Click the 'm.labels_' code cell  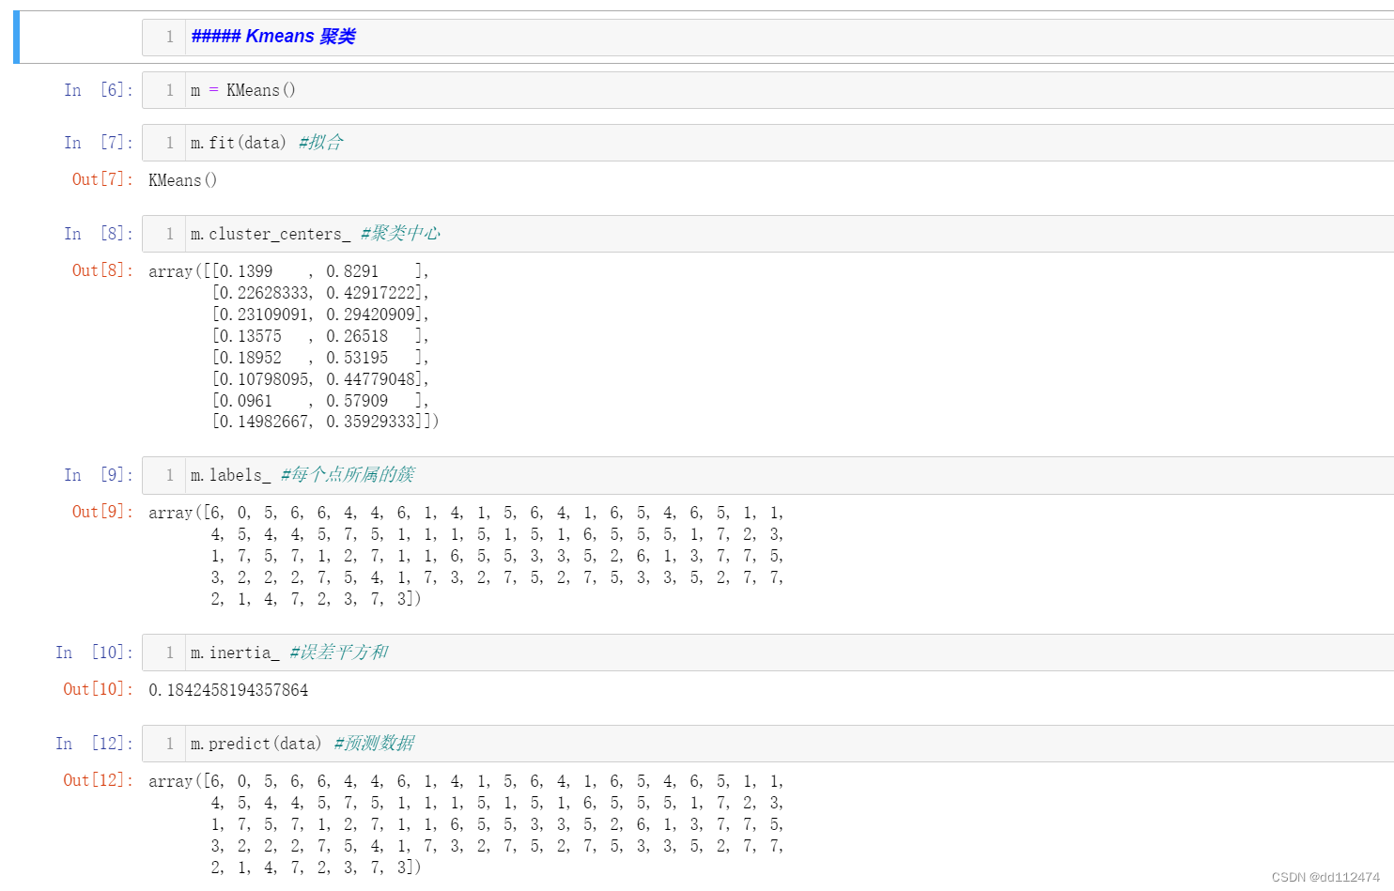coord(767,475)
